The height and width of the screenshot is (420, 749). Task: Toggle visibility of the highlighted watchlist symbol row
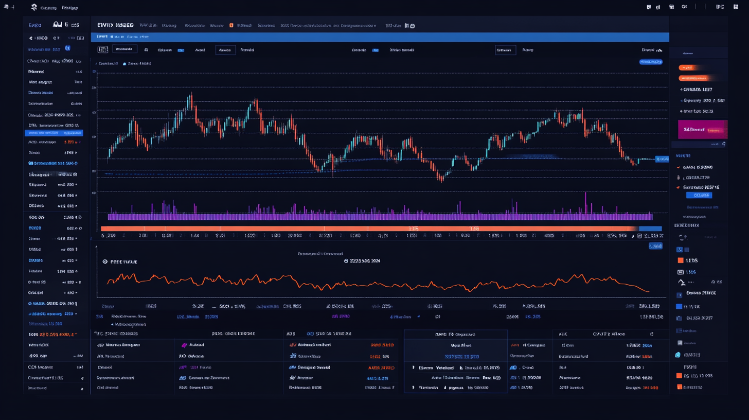(54, 133)
